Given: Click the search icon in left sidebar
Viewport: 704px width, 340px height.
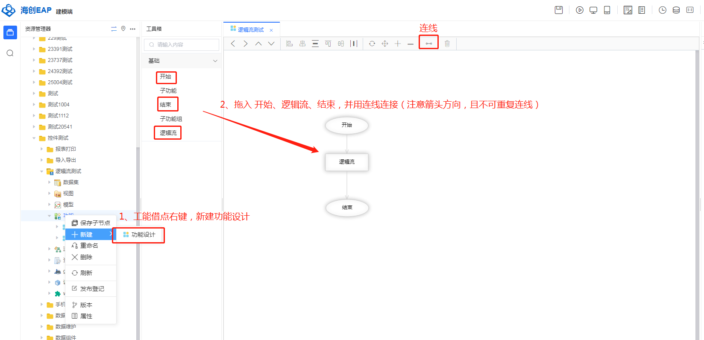Looking at the screenshot, I should point(10,53).
